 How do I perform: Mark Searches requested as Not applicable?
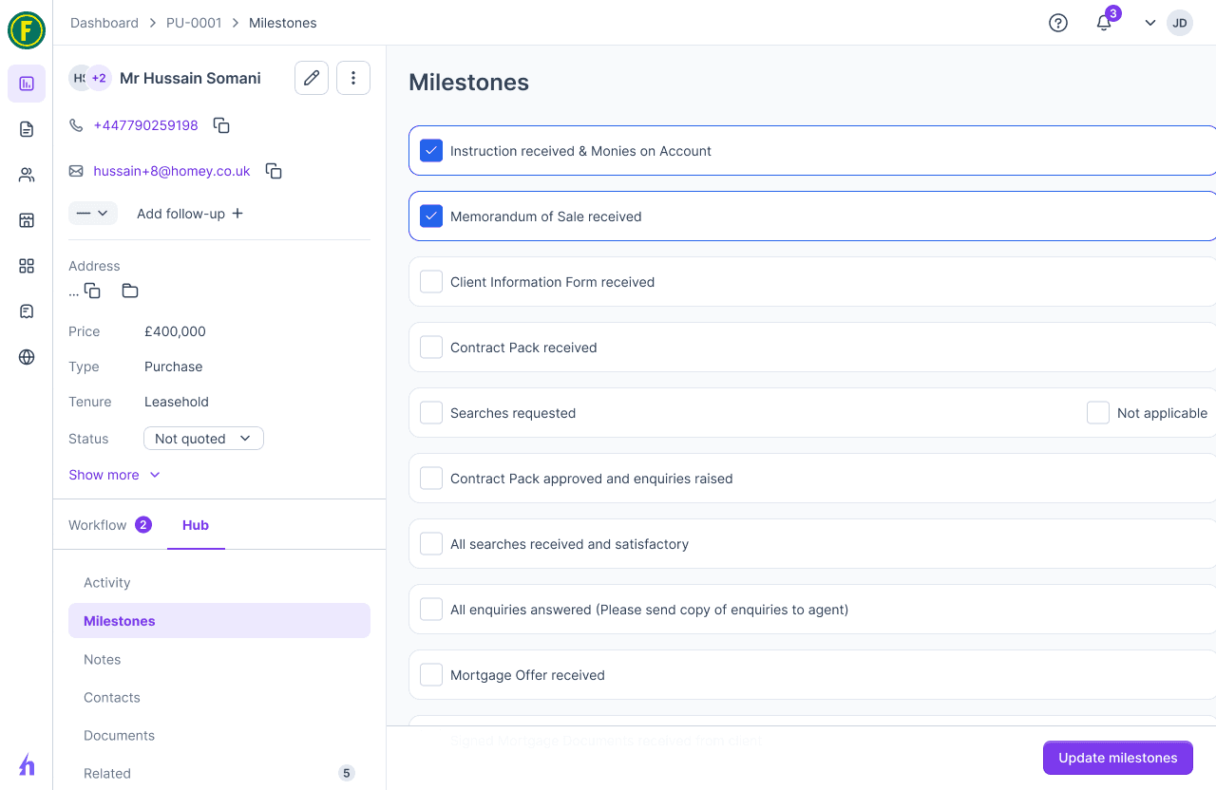[x=1098, y=413]
